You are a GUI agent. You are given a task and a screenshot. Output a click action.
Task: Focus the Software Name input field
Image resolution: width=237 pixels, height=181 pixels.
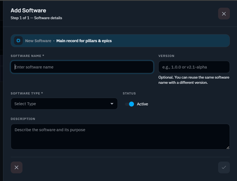(82, 67)
